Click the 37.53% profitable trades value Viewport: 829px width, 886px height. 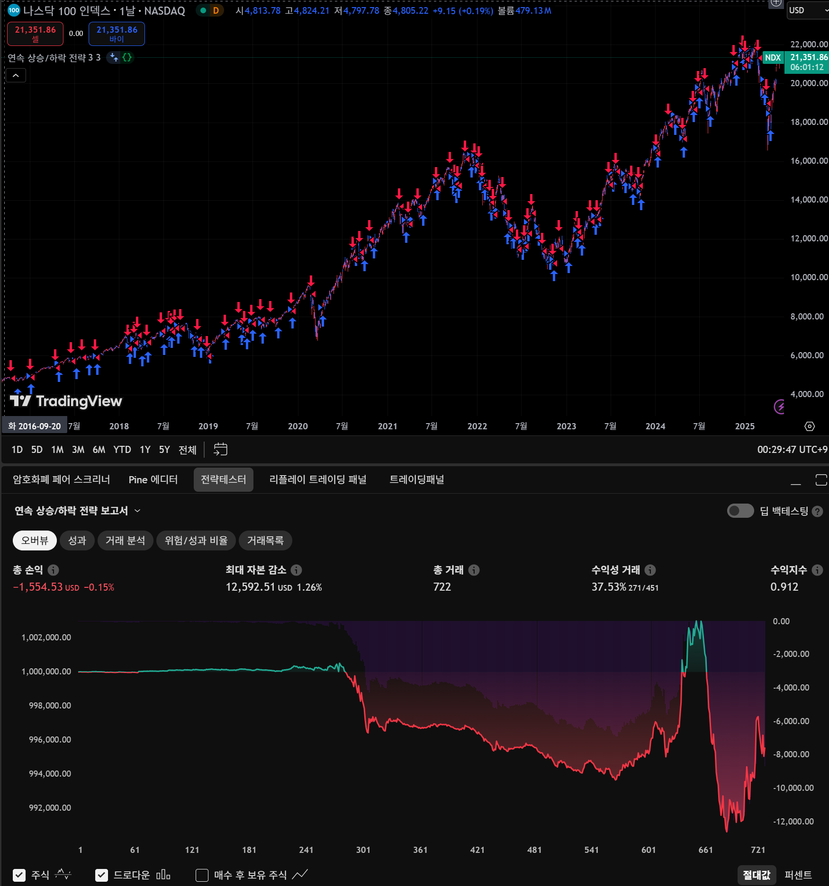[609, 587]
